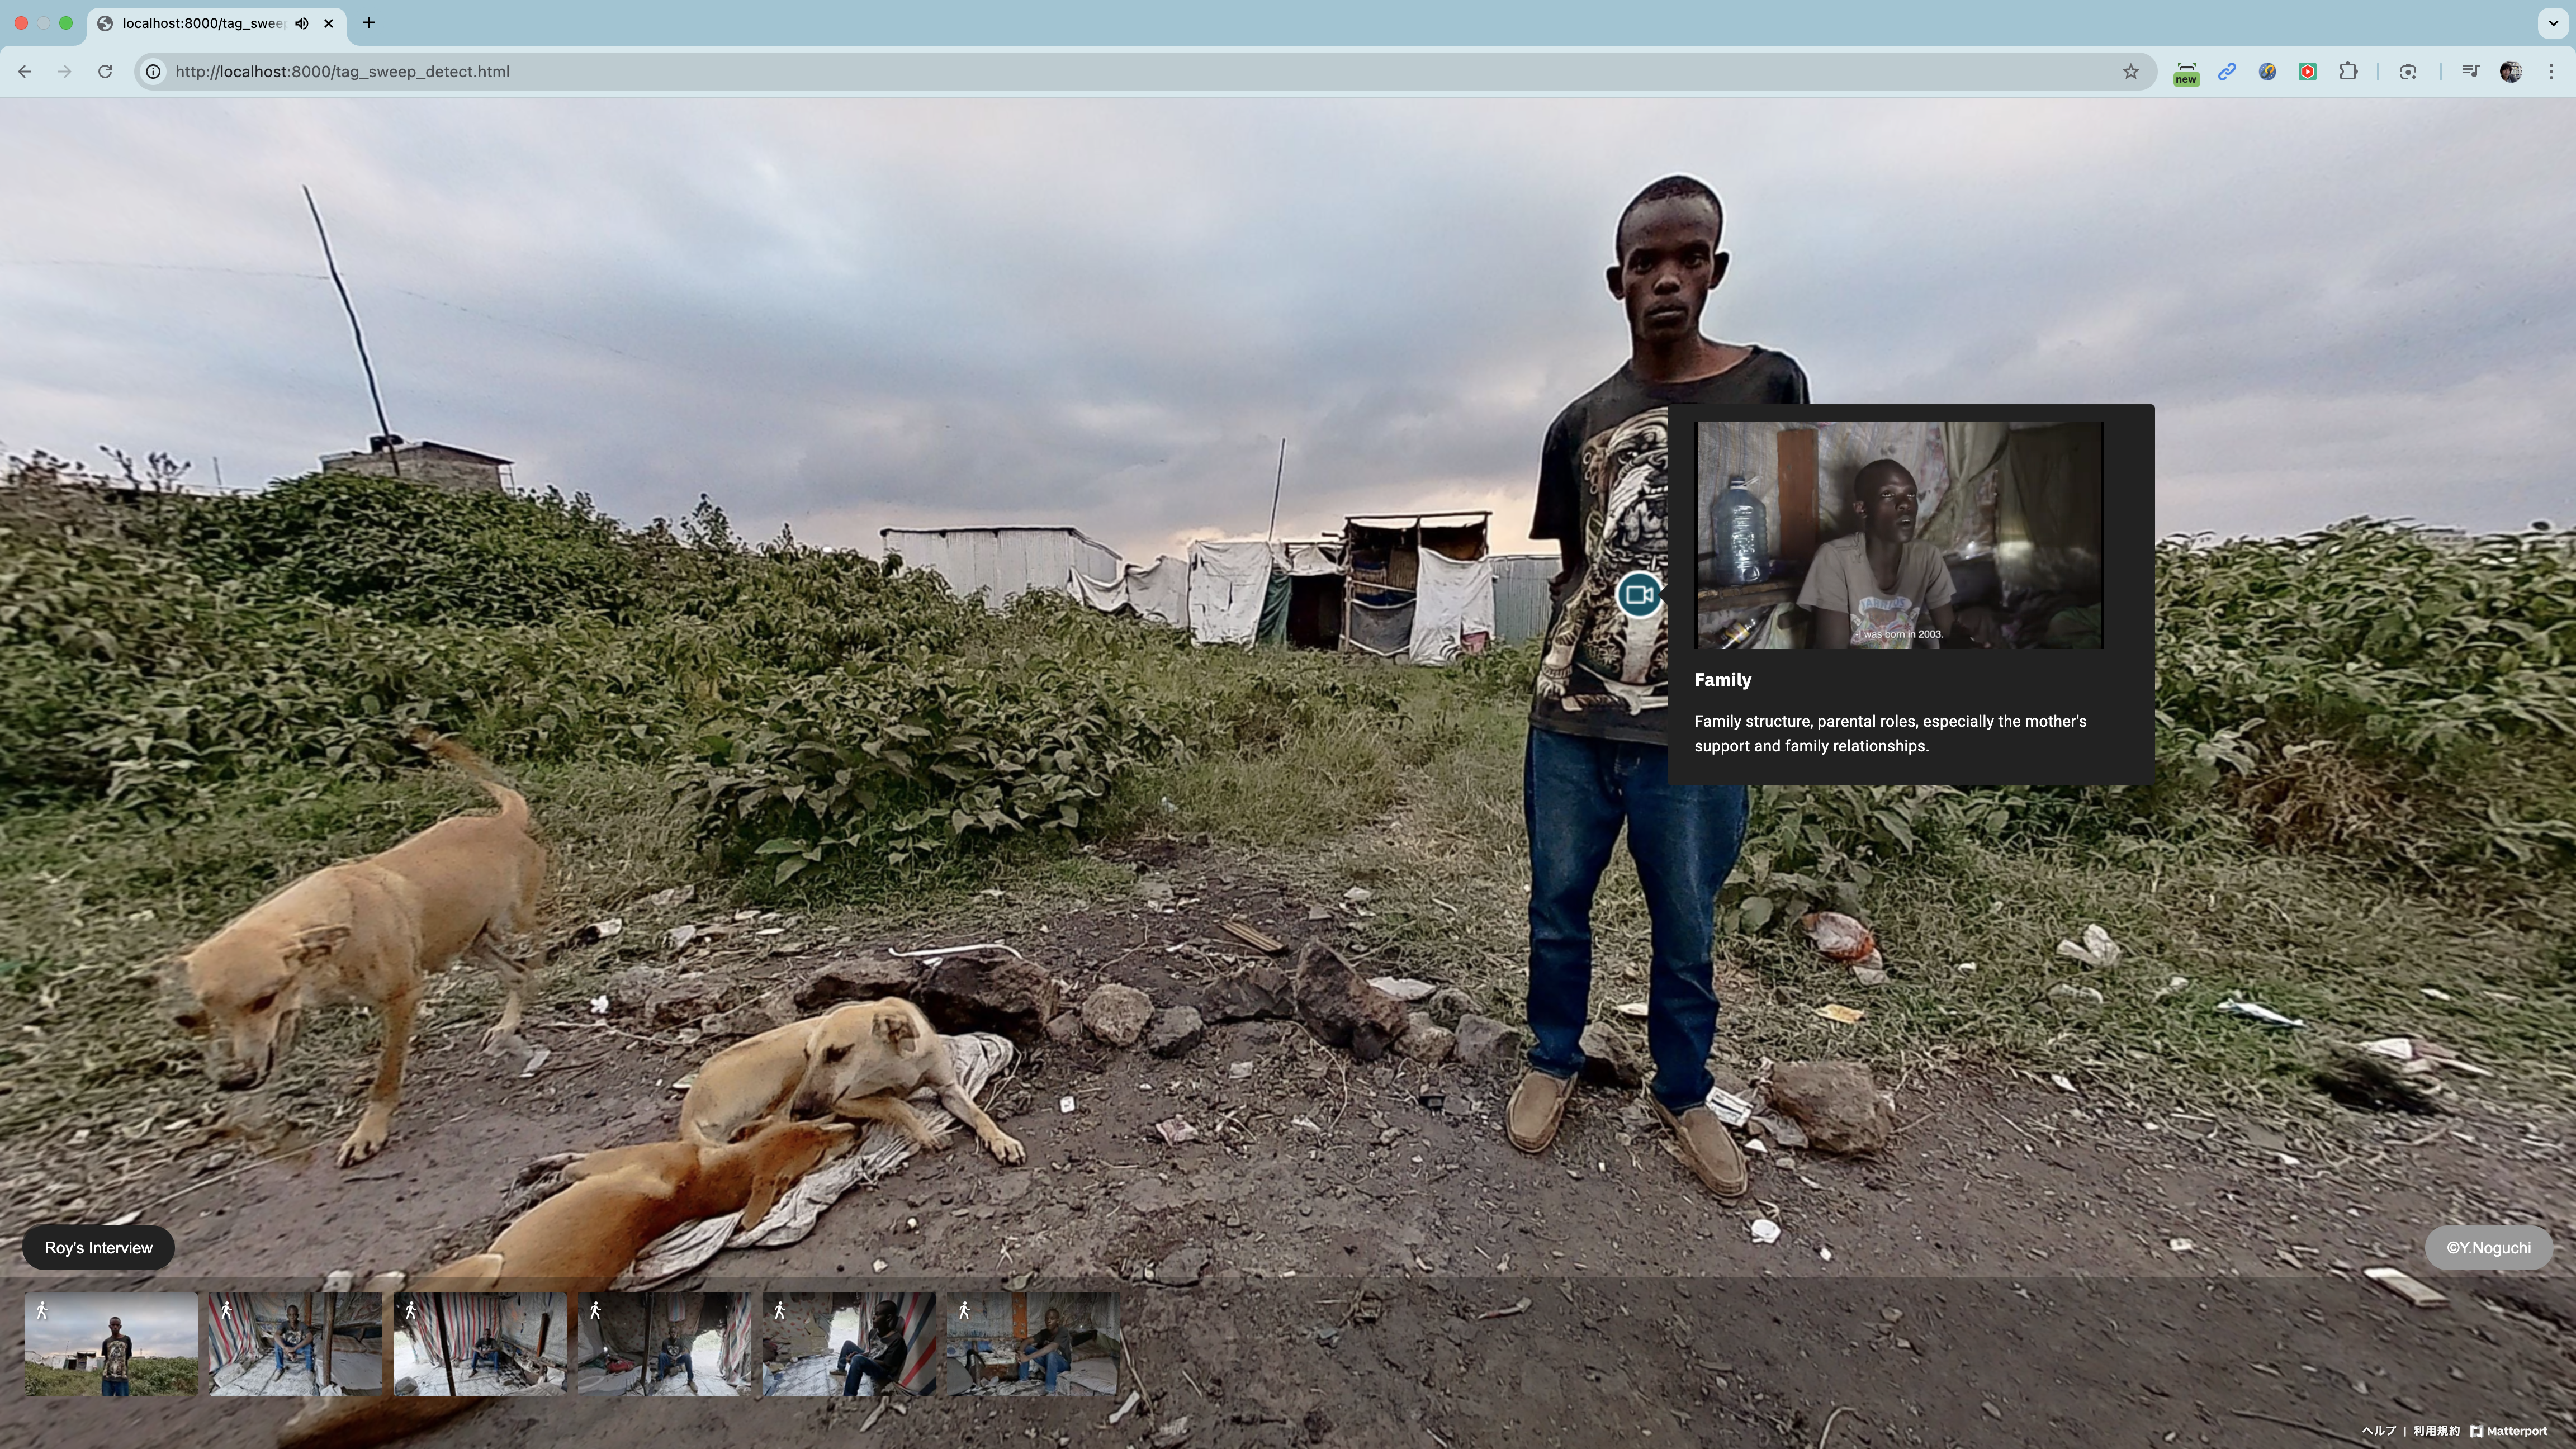Open a new browser tab
2576x1449 pixels.
[369, 22]
